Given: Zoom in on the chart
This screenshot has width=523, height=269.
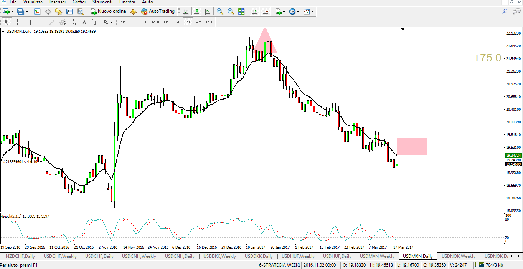Looking at the screenshot, I should point(220,12).
